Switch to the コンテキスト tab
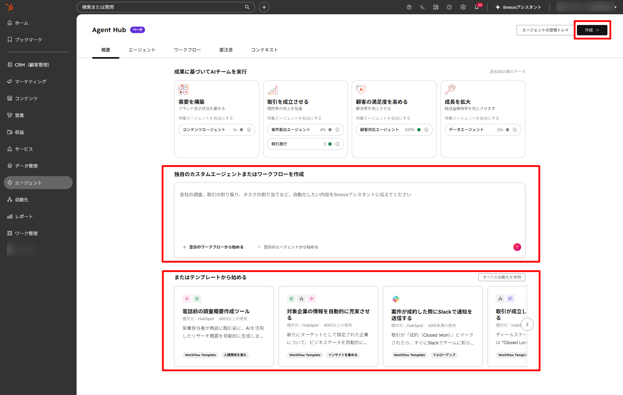 (265, 50)
